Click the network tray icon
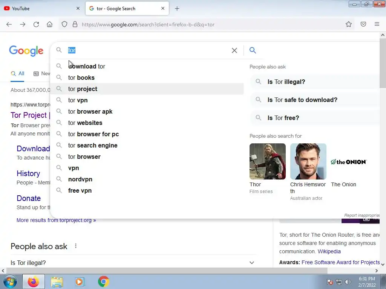 click(339, 282)
